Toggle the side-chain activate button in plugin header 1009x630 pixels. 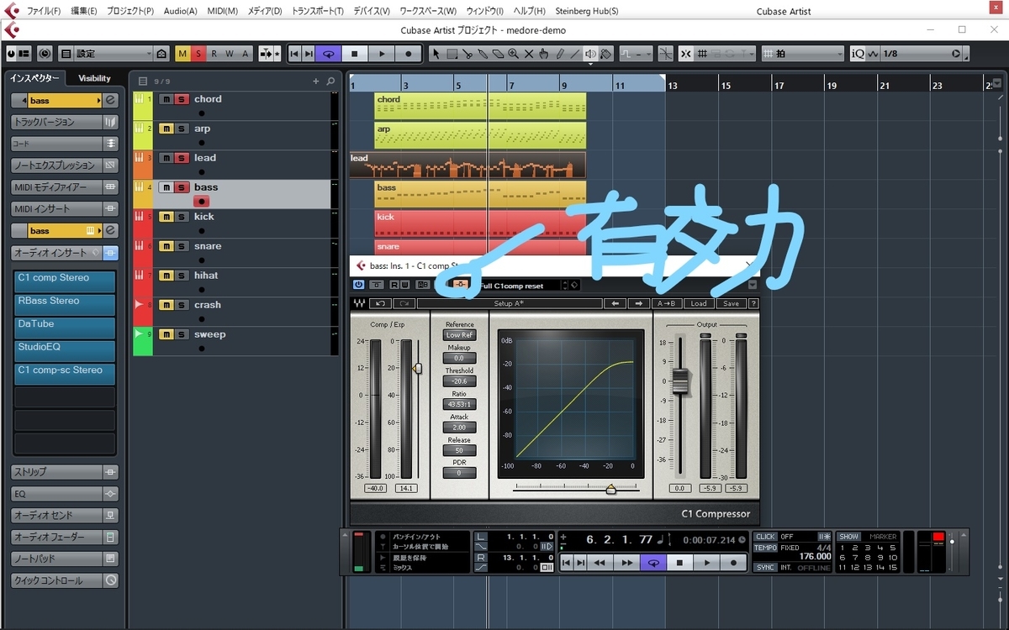[460, 286]
